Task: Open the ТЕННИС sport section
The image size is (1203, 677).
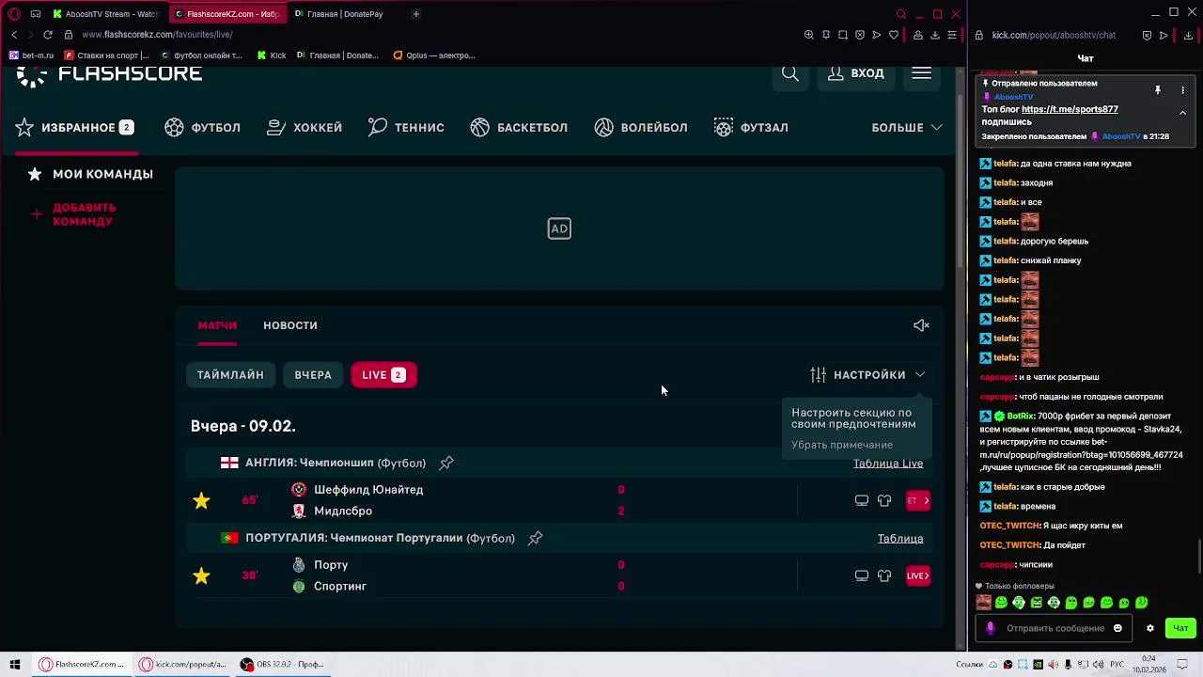Action: (406, 127)
